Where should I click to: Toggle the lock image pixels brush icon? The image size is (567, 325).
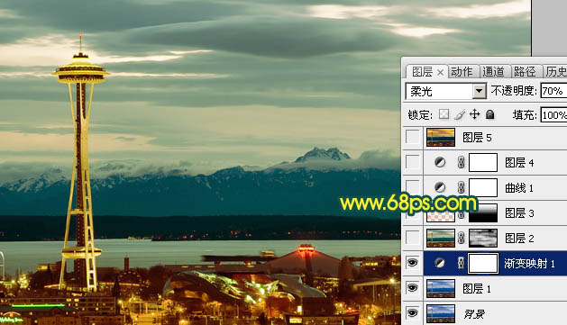coord(460,114)
